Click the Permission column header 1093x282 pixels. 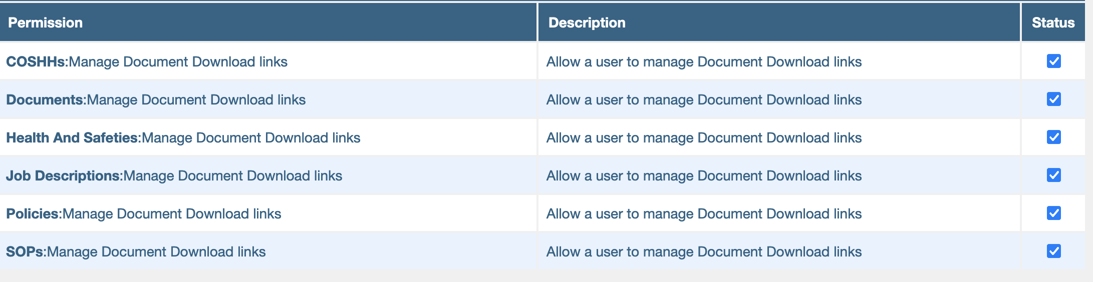click(45, 22)
